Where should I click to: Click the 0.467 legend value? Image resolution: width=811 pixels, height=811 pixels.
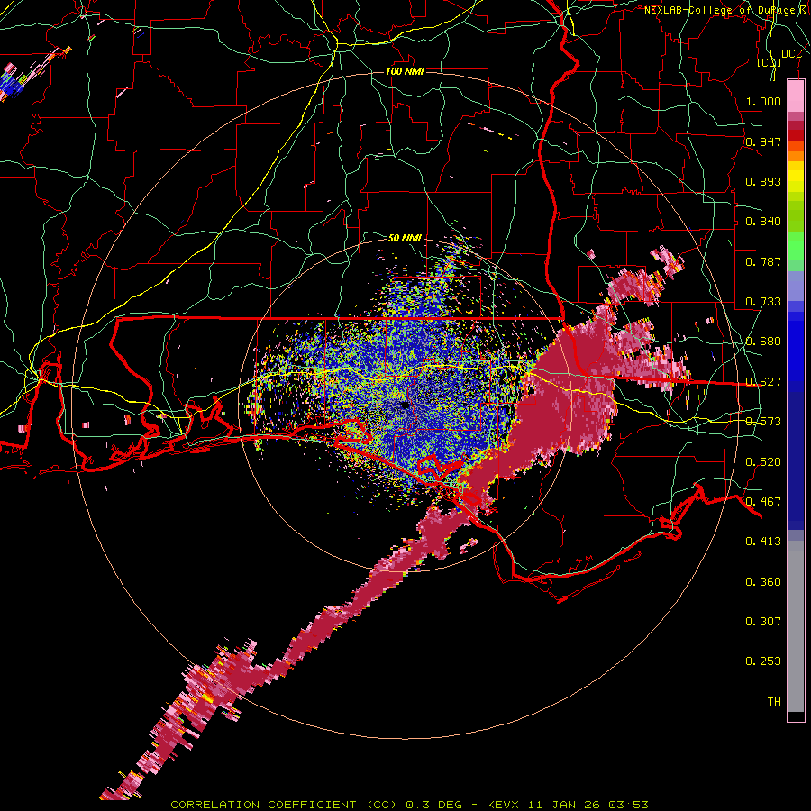pyautogui.click(x=763, y=502)
